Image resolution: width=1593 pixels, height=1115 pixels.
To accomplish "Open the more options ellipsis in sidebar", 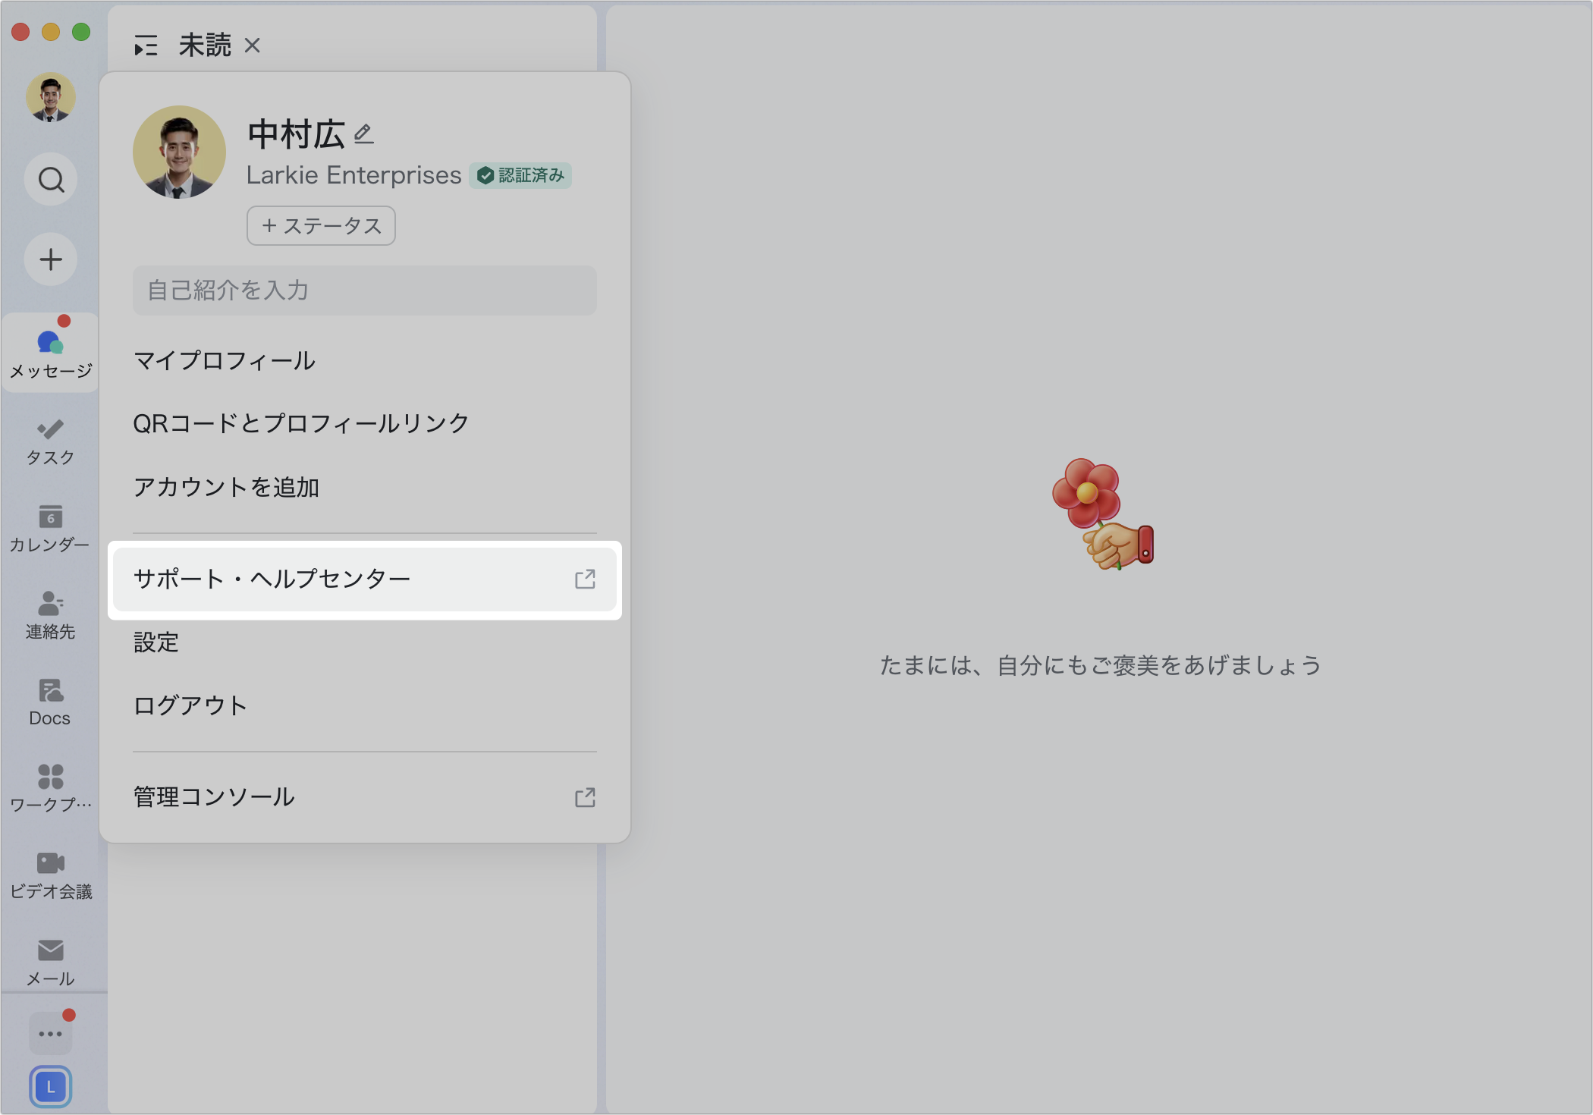I will [x=50, y=1033].
